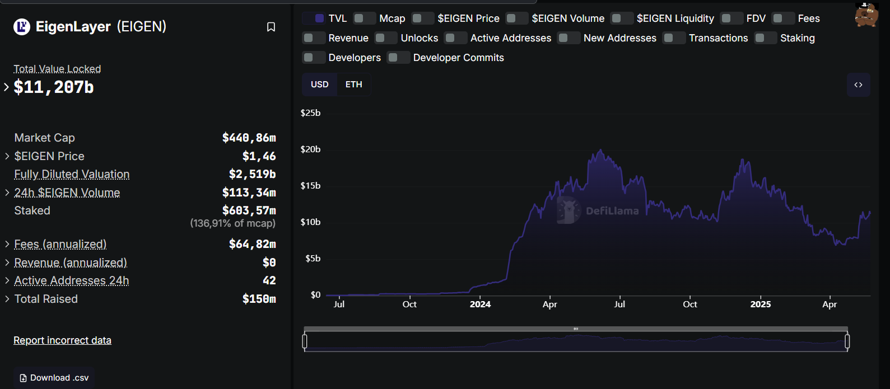The width and height of the screenshot is (890, 389).
Task: Select the USD denomination tab
Action: coord(320,85)
